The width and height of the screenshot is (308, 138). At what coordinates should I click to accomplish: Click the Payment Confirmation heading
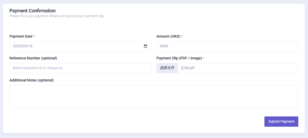pyautogui.click(x=32, y=11)
